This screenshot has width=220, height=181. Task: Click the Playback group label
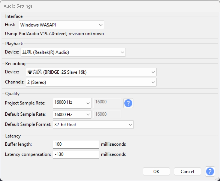pos(14,44)
